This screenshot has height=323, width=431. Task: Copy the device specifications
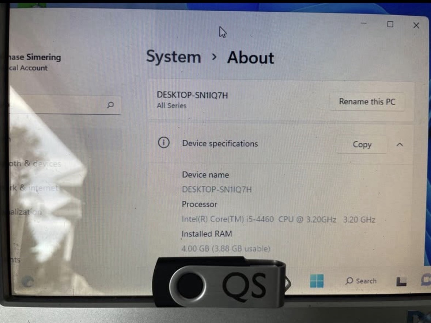tap(362, 145)
